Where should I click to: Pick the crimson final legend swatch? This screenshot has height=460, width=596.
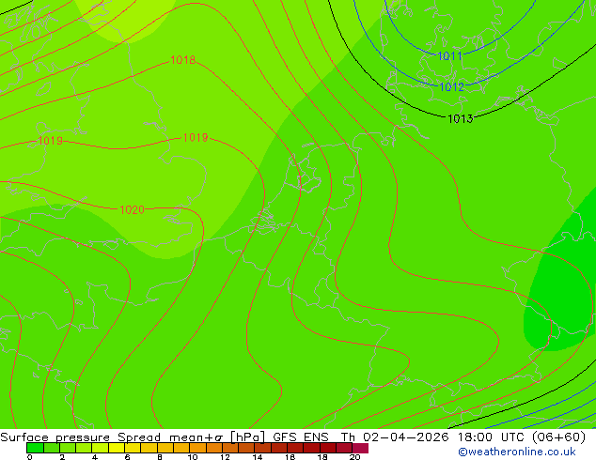coord(360,448)
